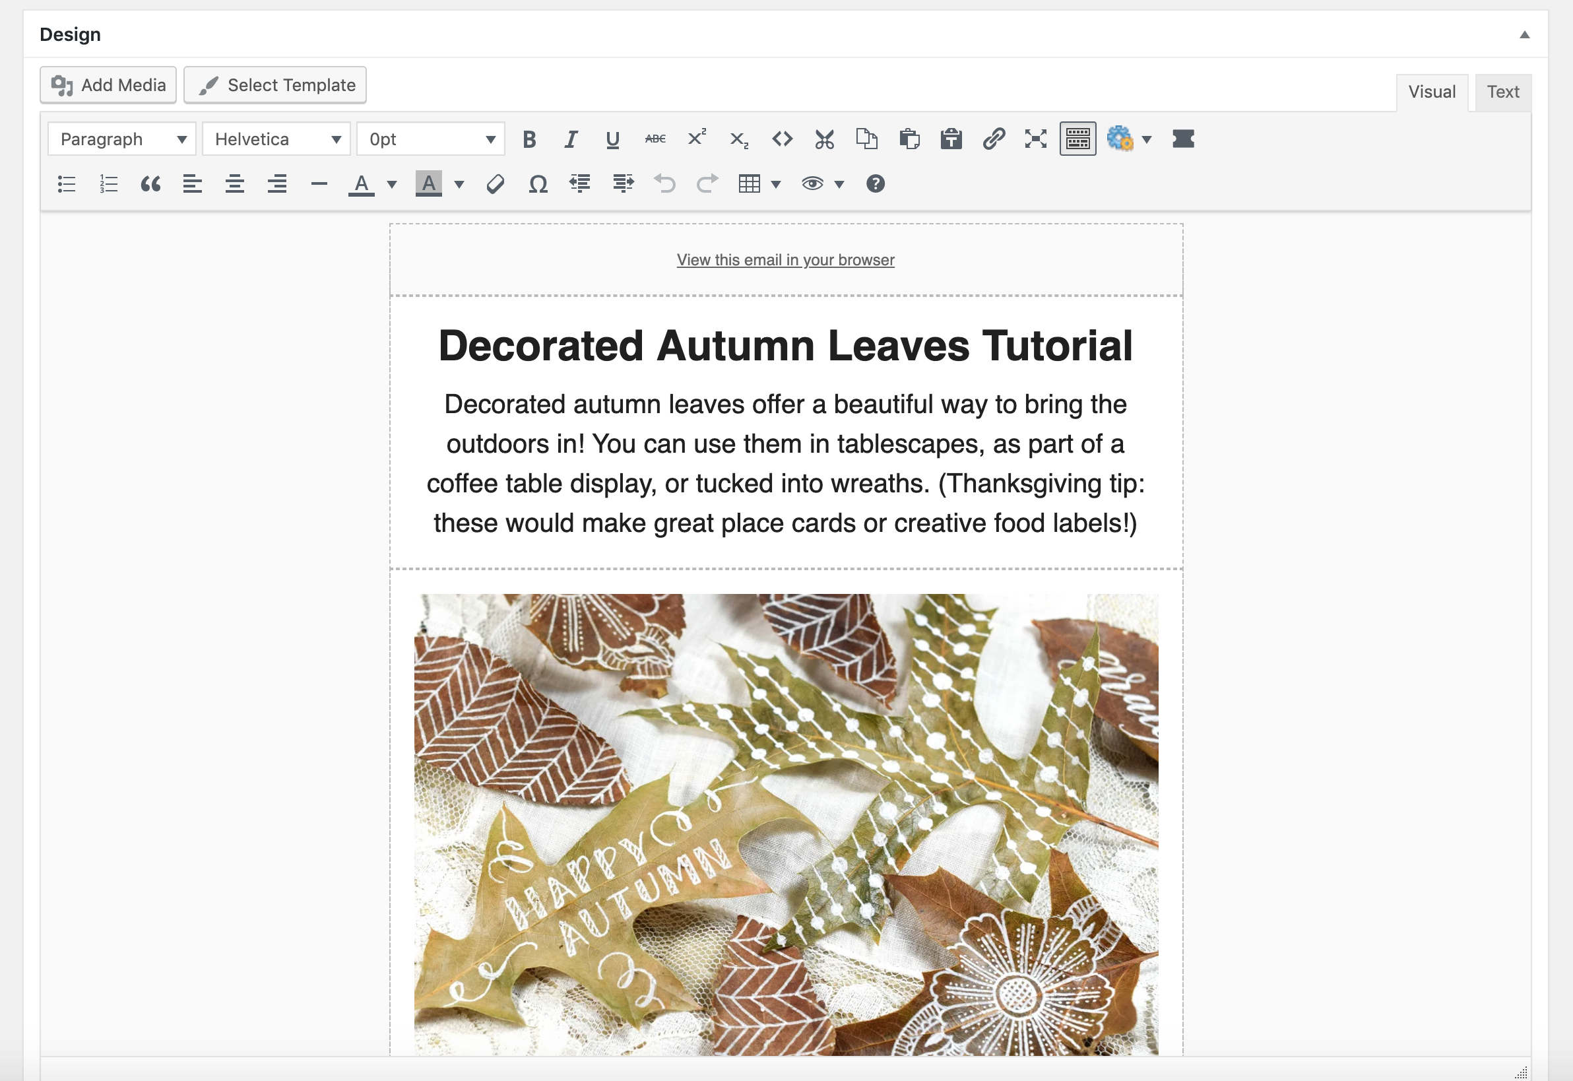Image resolution: width=1573 pixels, height=1081 pixels.
Task: Click the Table grid icon
Action: pos(750,184)
